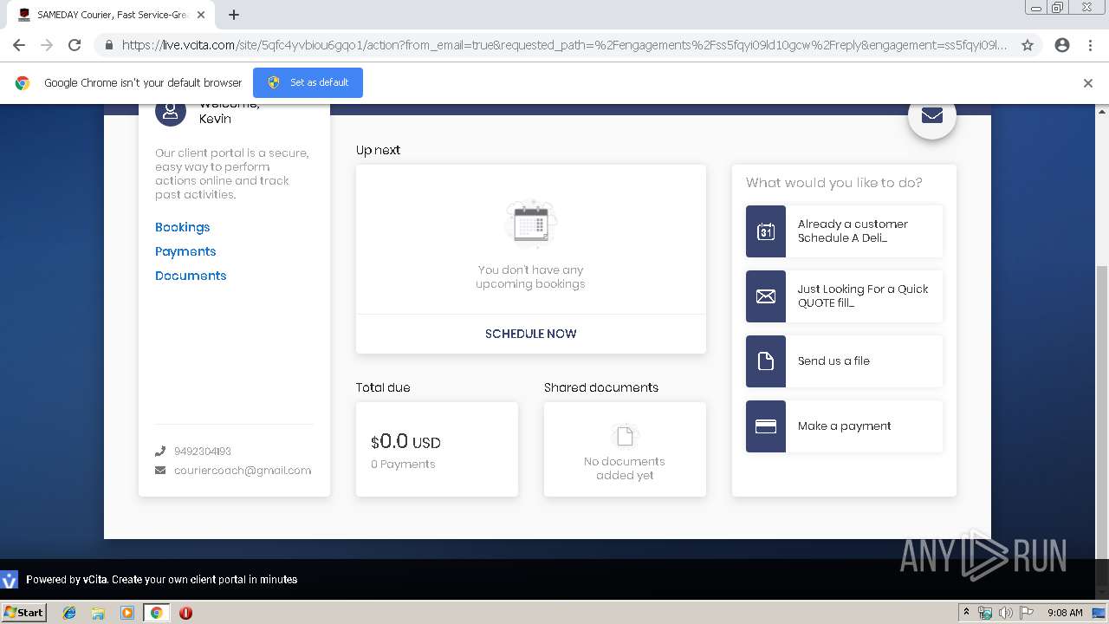Image resolution: width=1109 pixels, height=624 pixels.
Task: Open the Windows Start menu
Action: coord(23,613)
